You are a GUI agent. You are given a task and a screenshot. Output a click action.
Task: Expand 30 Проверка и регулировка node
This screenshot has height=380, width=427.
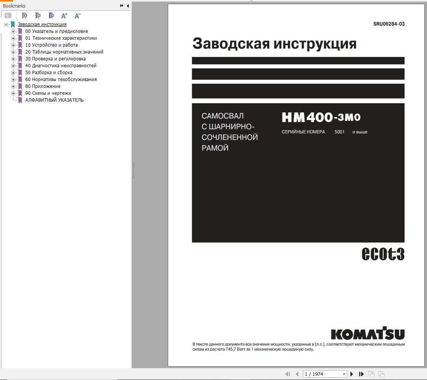point(13,59)
